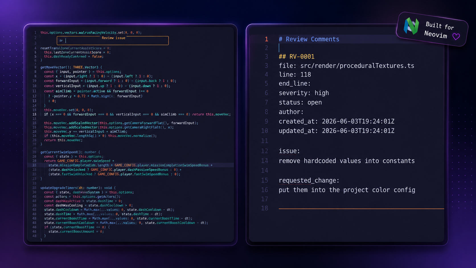Click the 'if (x === 0 && forwardInput === 0' line
The image size is (476, 268).
pyautogui.click(x=137, y=114)
